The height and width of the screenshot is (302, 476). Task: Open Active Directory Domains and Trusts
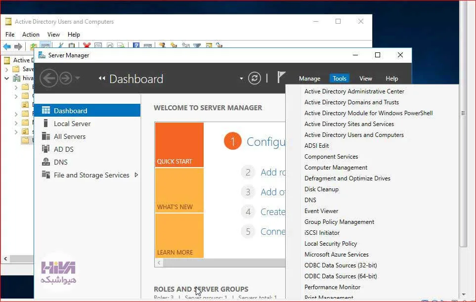pyautogui.click(x=351, y=102)
